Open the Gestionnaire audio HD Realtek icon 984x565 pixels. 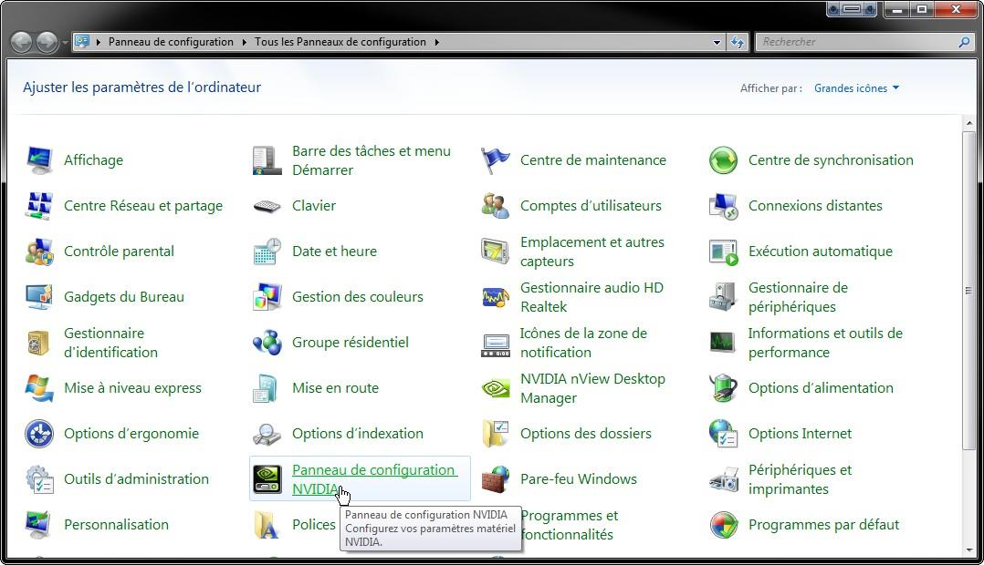point(496,297)
